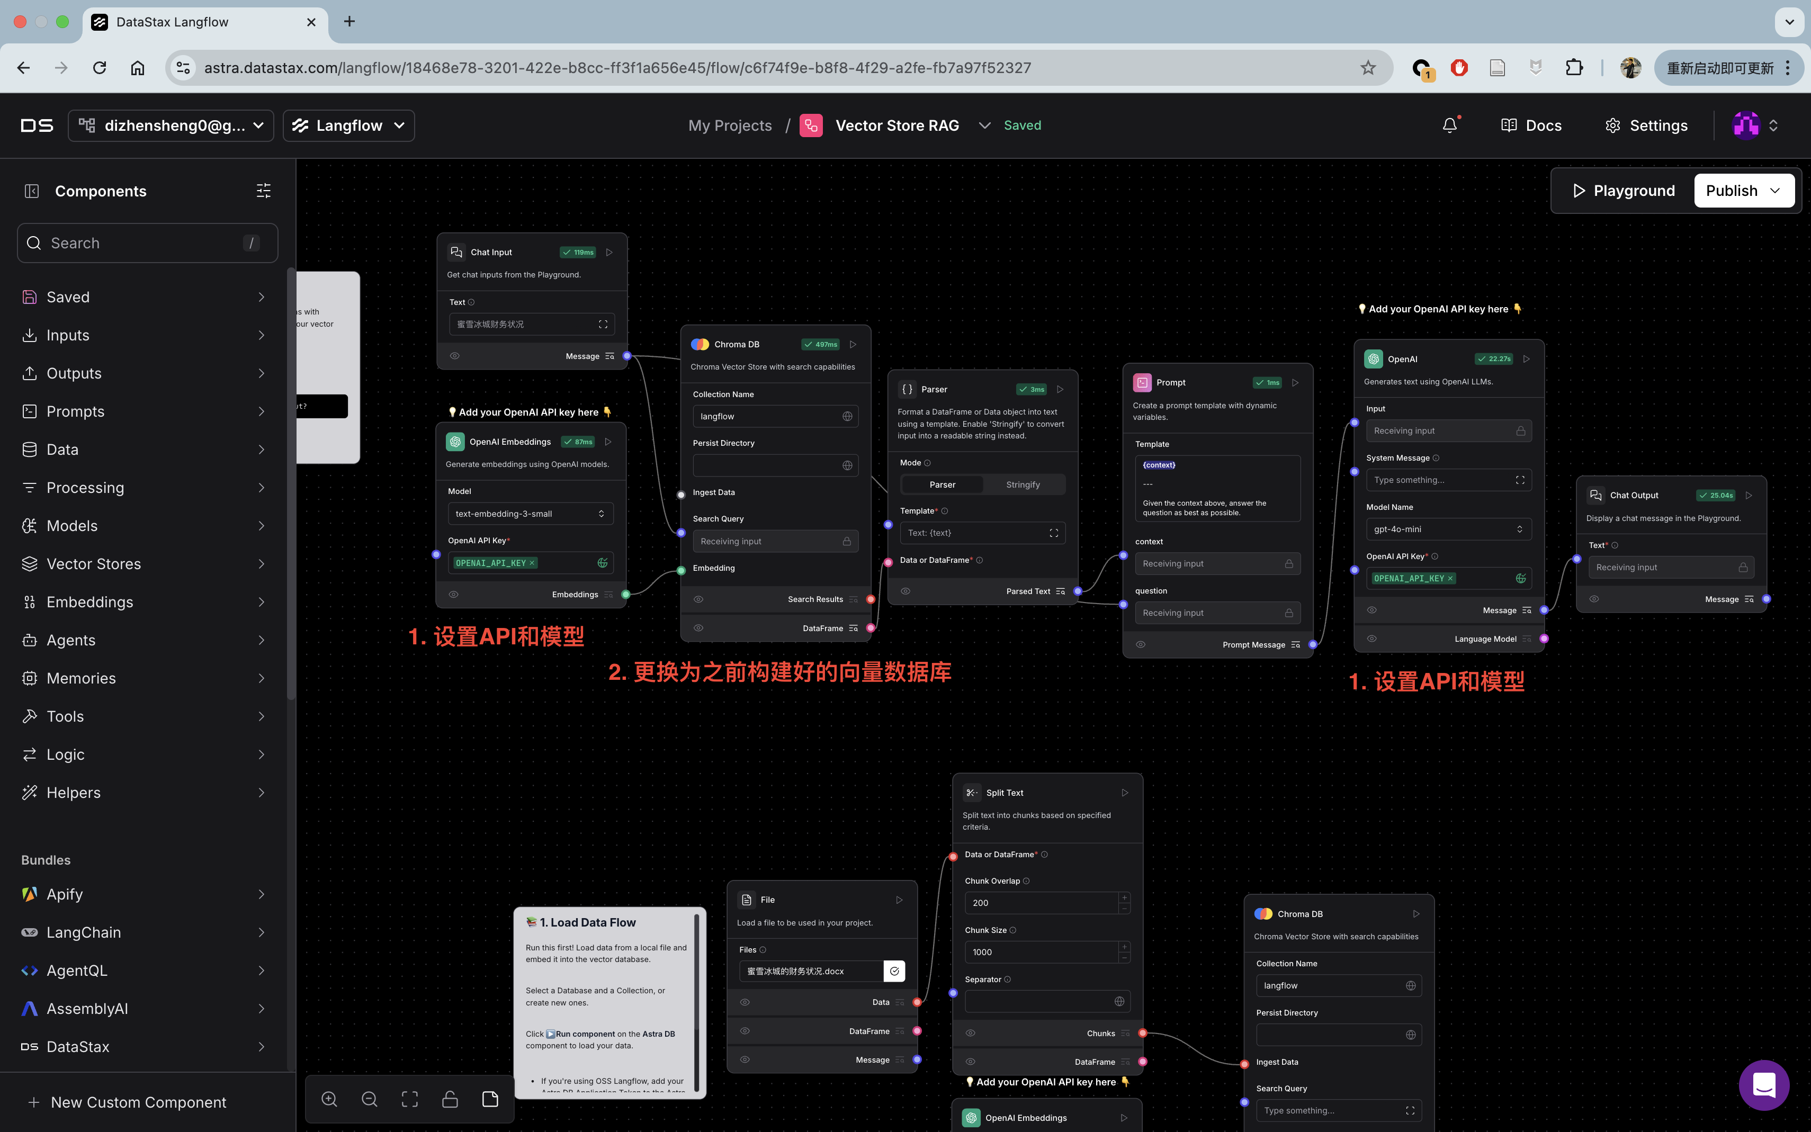The height and width of the screenshot is (1132, 1811).
Task: Focus the component Search field
Action: pos(148,244)
